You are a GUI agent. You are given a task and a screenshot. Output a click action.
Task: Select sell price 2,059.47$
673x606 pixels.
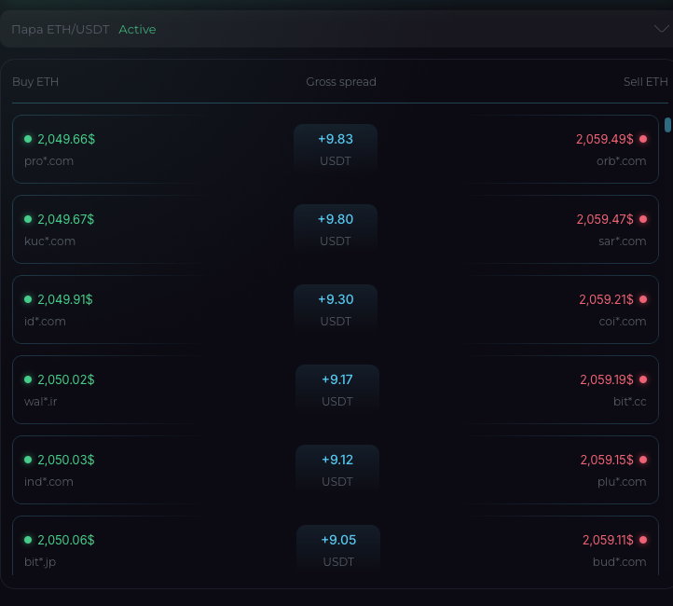coord(605,219)
